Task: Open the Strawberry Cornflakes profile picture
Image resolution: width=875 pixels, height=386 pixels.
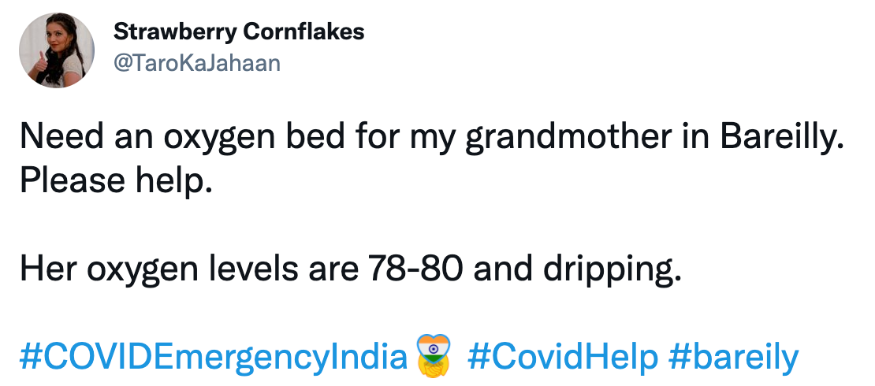Action: (52, 51)
